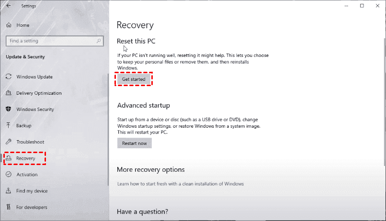Open the Windows Update section
Viewport: 386px width, 221px height.
point(34,77)
